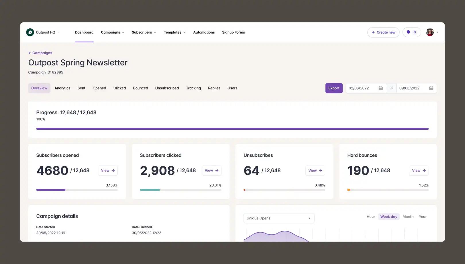Expand the Outpost HQ workspace switcher
The width and height of the screenshot is (465, 264).
coord(59,32)
